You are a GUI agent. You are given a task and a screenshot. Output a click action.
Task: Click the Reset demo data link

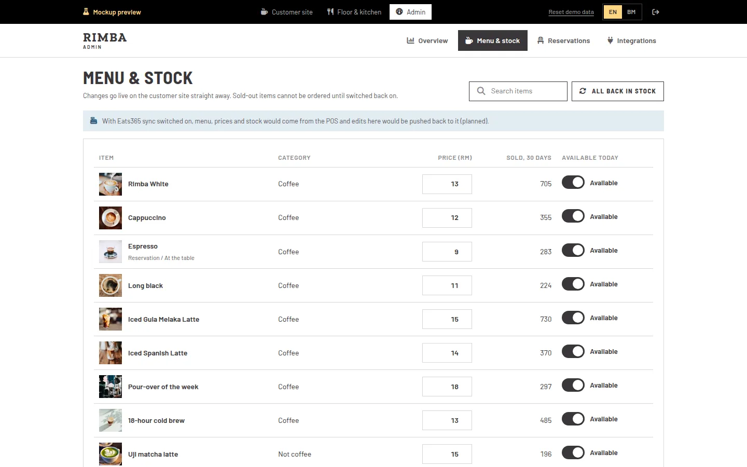571,12
